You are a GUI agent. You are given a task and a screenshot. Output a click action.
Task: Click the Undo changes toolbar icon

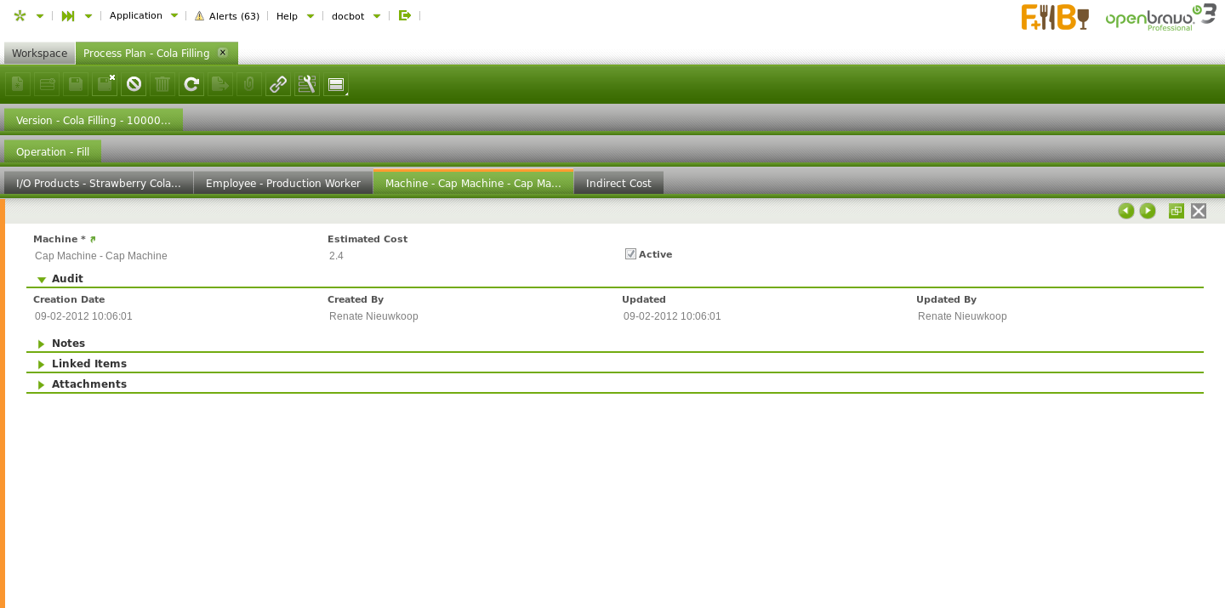pos(134,84)
